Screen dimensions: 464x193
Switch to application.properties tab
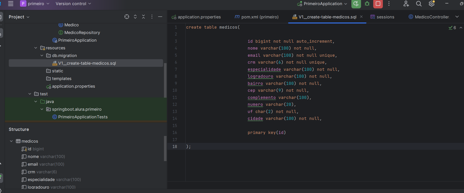tap(196, 17)
